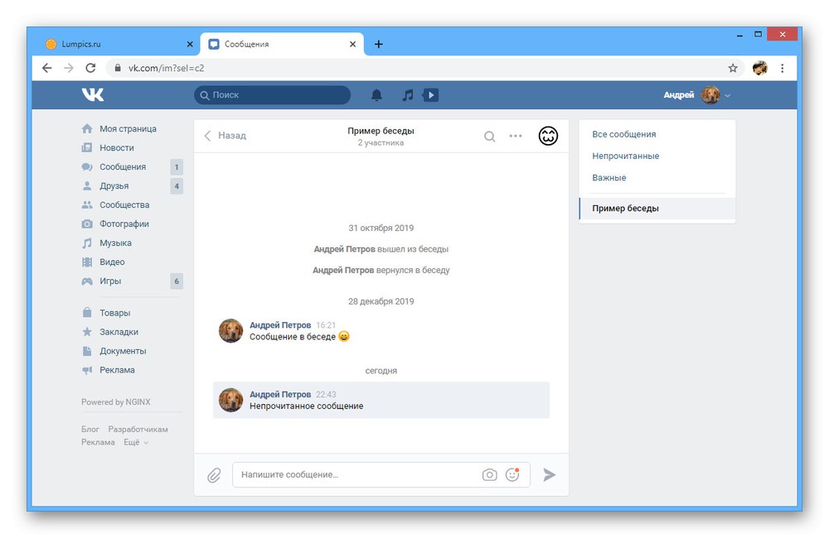Viewport: 829px width, 538px height.
Task: Close the Сообщения tab
Action: click(x=352, y=45)
